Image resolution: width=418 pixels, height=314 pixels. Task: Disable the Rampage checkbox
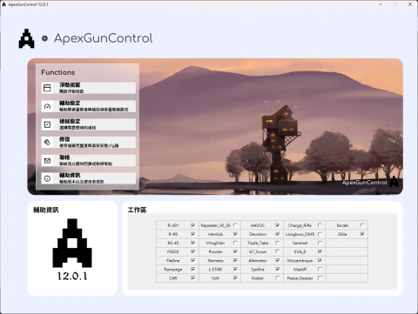pyautogui.click(x=192, y=269)
